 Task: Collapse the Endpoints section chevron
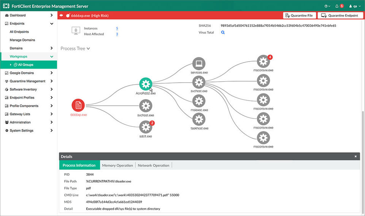(51, 24)
